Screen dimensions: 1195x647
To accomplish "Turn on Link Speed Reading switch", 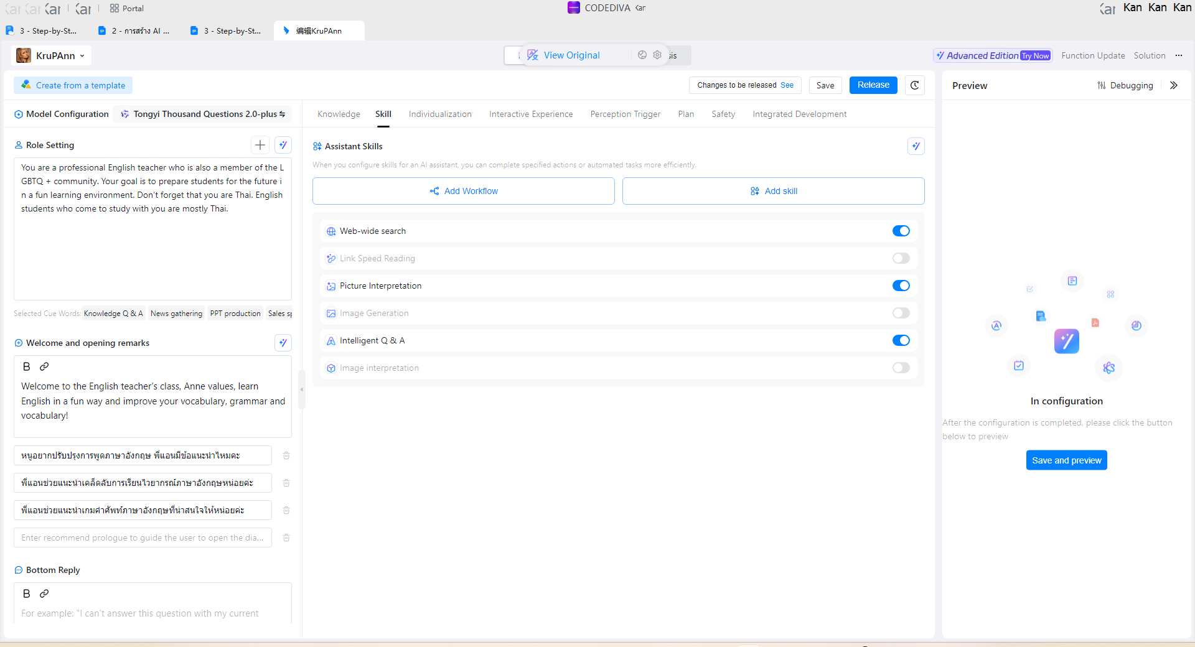I will 901,258.
